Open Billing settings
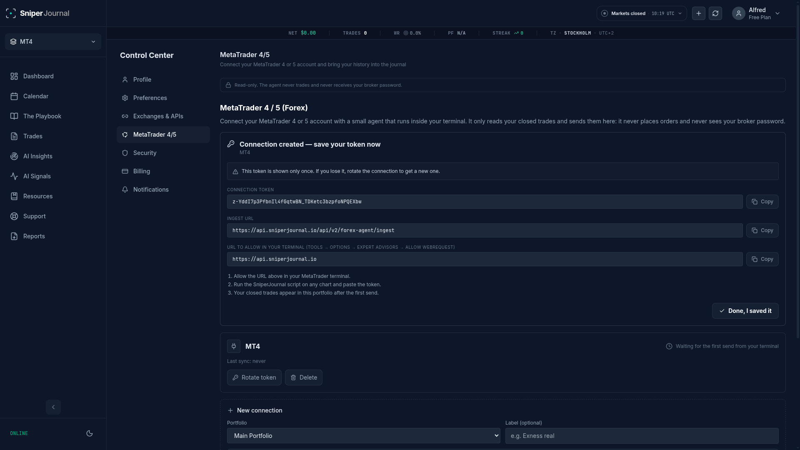 (163, 171)
